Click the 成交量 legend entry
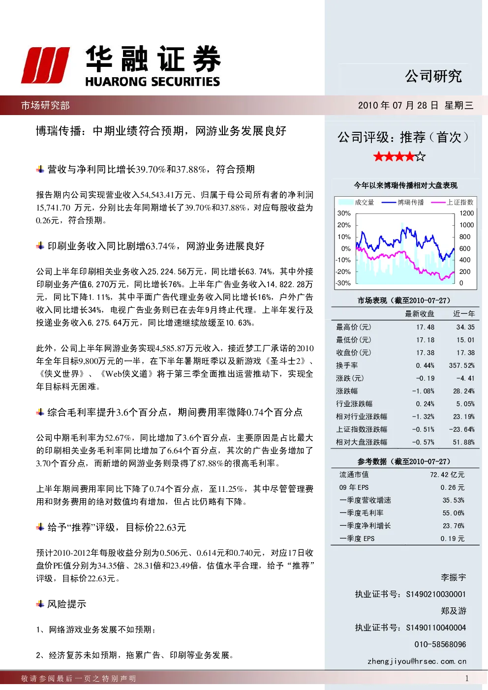The height and width of the screenshot is (690, 488). 357,202
